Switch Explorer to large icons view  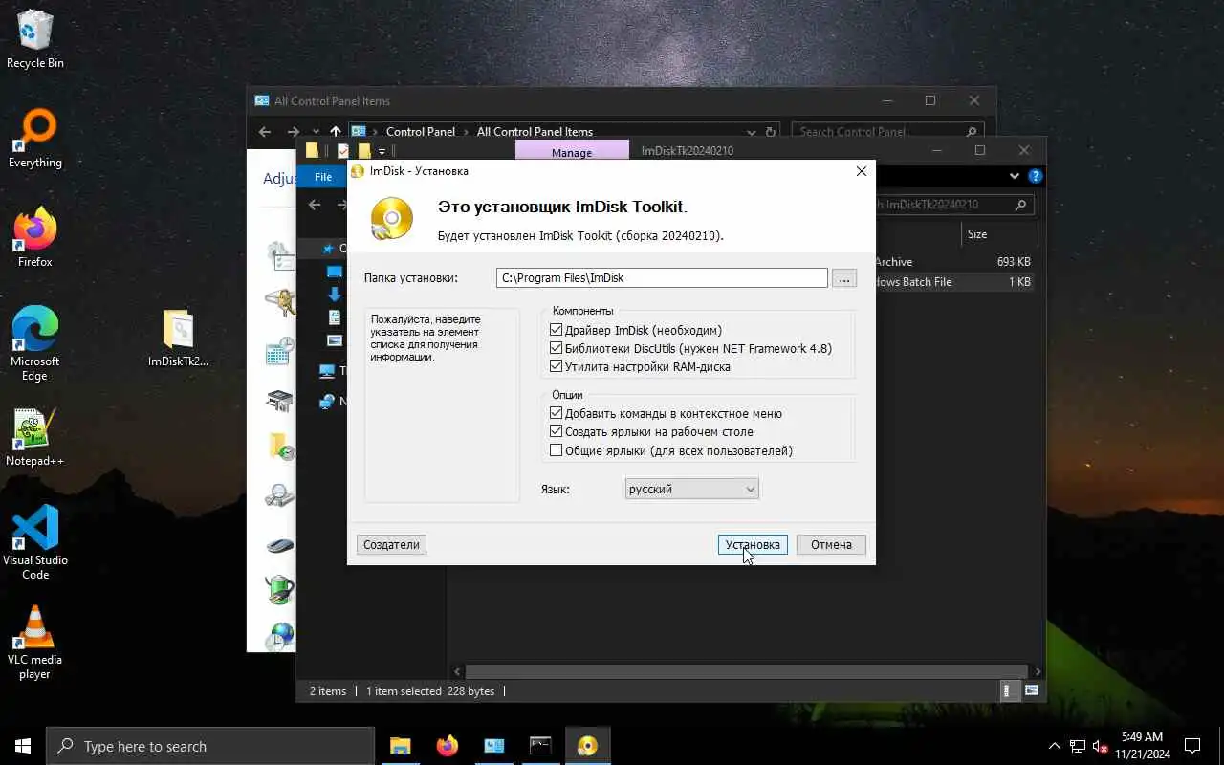1032,690
